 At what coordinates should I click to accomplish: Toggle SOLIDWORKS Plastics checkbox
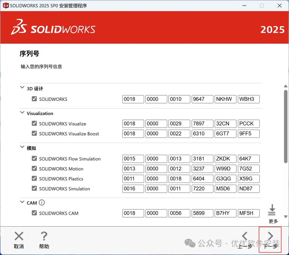pyautogui.click(x=34, y=178)
